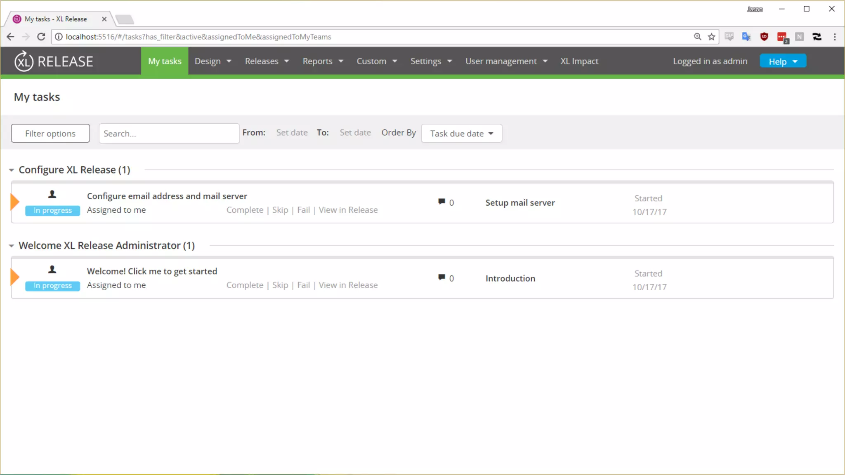Open the XL Impact menu item
The height and width of the screenshot is (475, 845).
[579, 61]
